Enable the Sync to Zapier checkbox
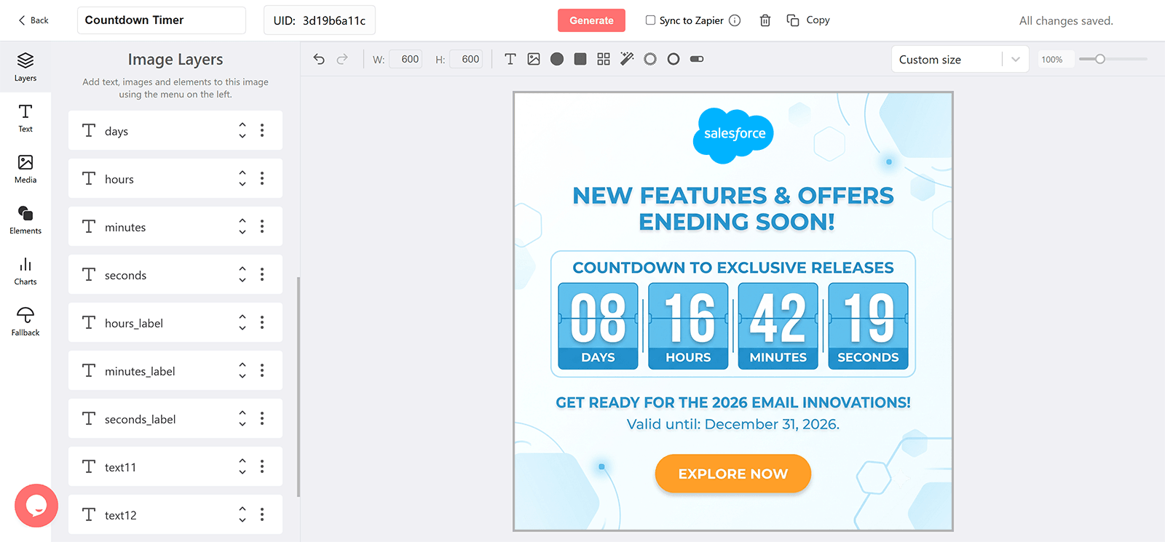Screen dimensions: 1165x542 (x=650, y=20)
